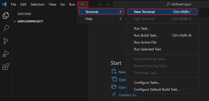Select Show Running Tasks... entry

[x=162, y=59]
